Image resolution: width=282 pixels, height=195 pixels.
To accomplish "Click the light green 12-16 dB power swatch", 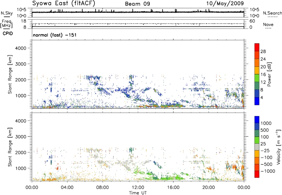I will tap(257, 78).
